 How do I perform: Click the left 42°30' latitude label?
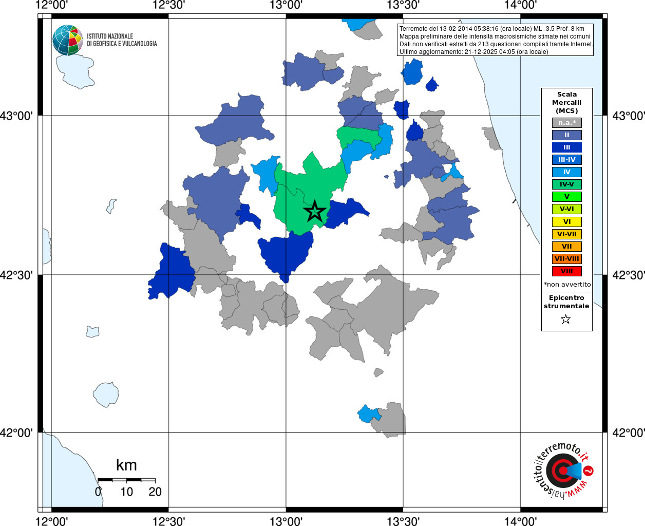point(16,275)
